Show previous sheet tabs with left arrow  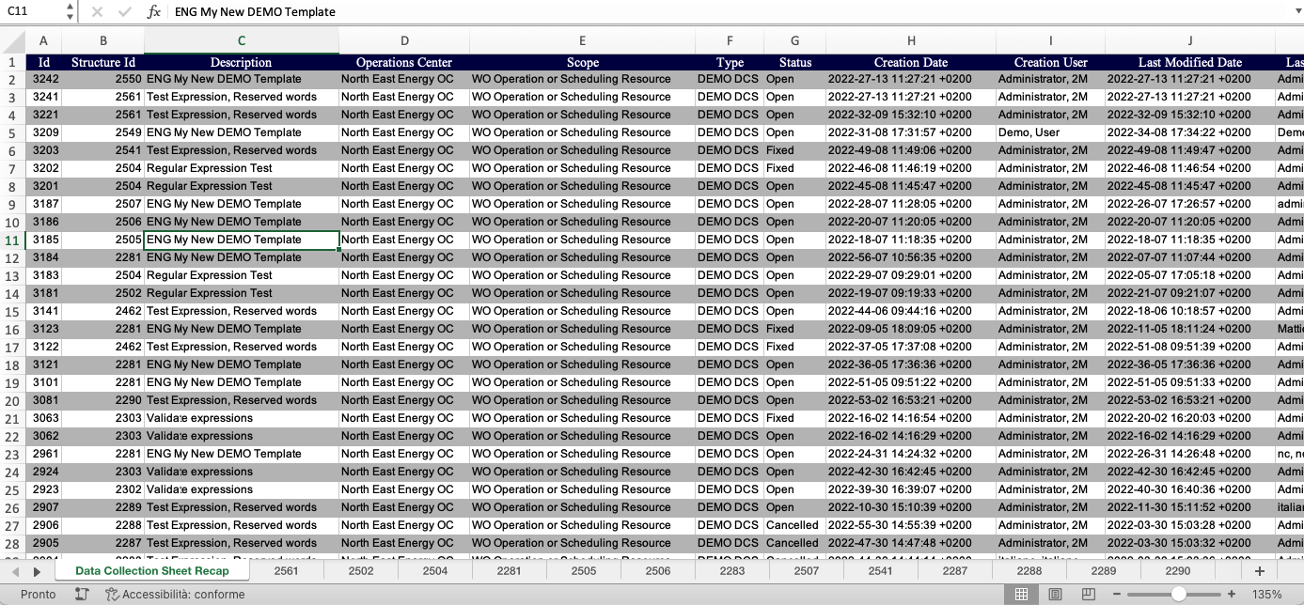click(15, 571)
